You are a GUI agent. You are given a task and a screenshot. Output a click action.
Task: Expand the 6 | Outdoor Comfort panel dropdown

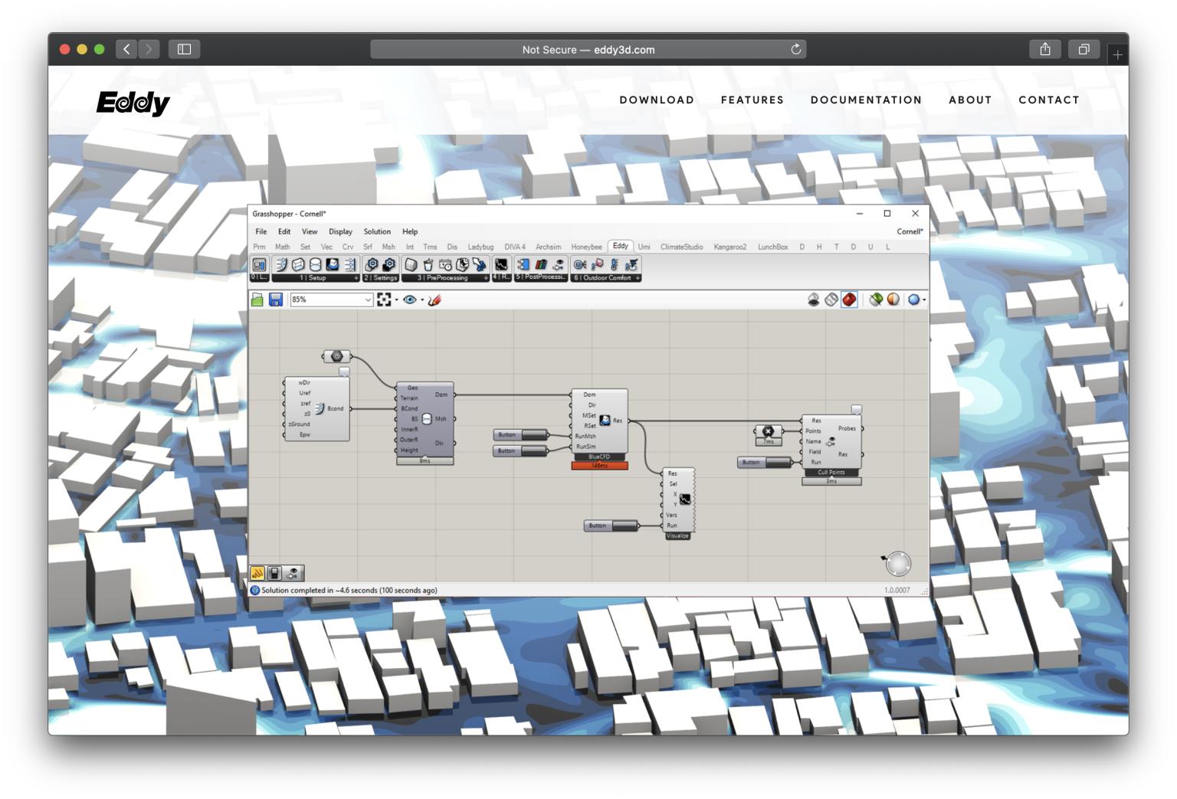(x=638, y=278)
